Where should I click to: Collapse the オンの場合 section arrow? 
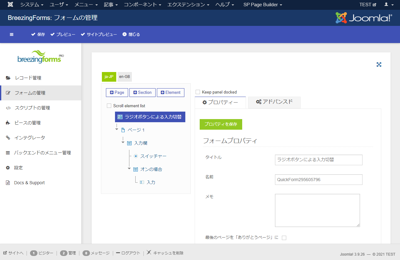point(129,168)
